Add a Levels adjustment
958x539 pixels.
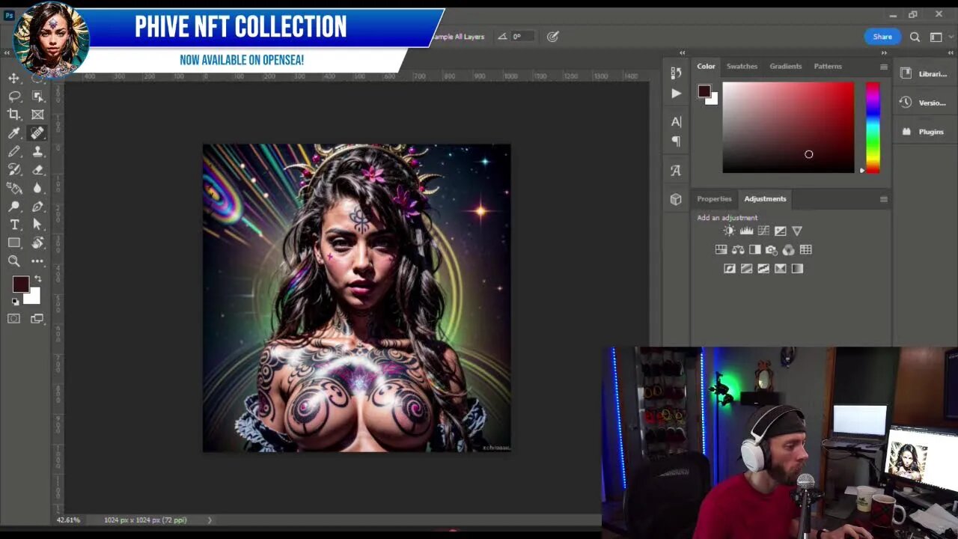(x=746, y=231)
